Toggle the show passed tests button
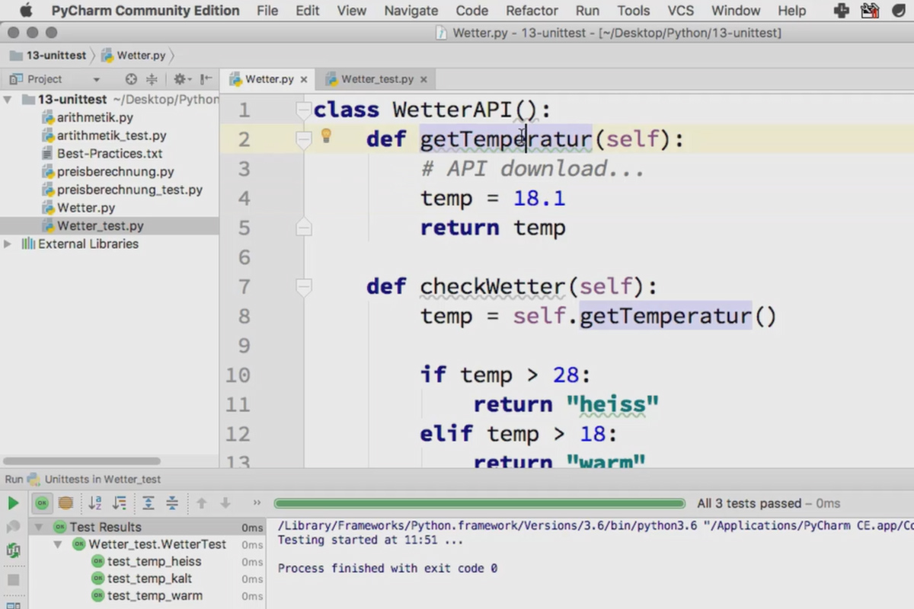914x609 pixels. pos(42,503)
